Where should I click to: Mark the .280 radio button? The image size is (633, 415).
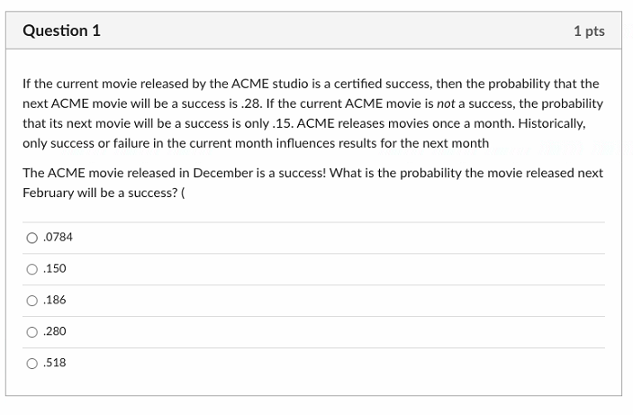coord(32,332)
